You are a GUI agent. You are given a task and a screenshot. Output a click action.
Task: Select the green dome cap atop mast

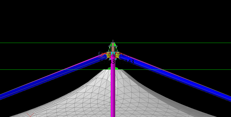click(111, 45)
